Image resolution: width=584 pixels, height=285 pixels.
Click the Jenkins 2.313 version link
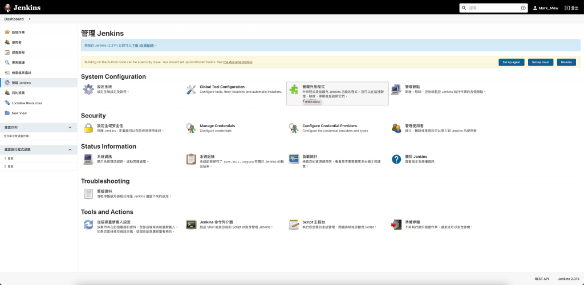(569, 279)
